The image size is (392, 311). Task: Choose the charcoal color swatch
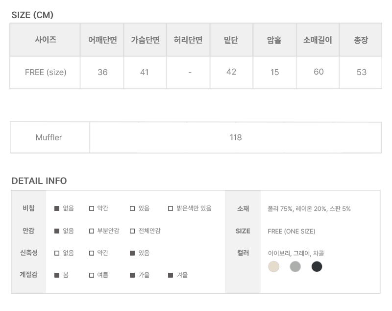[x=317, y=267]
